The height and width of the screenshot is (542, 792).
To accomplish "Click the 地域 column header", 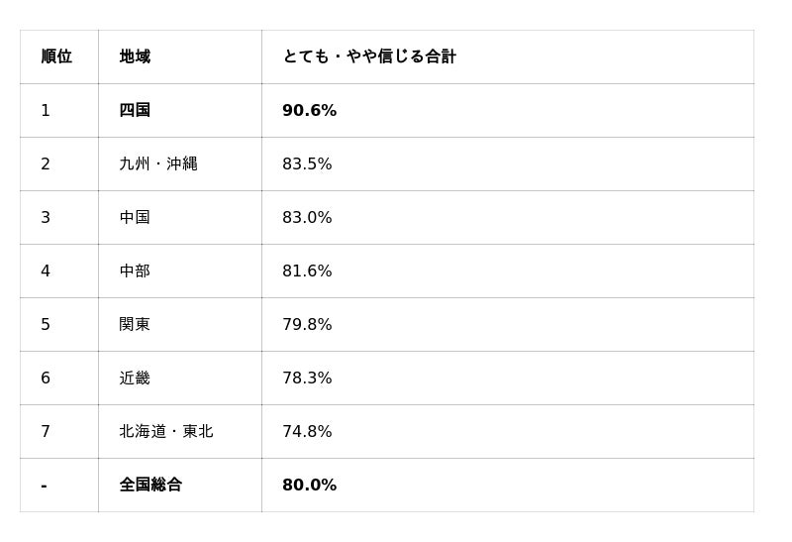I will click(135, 56).
